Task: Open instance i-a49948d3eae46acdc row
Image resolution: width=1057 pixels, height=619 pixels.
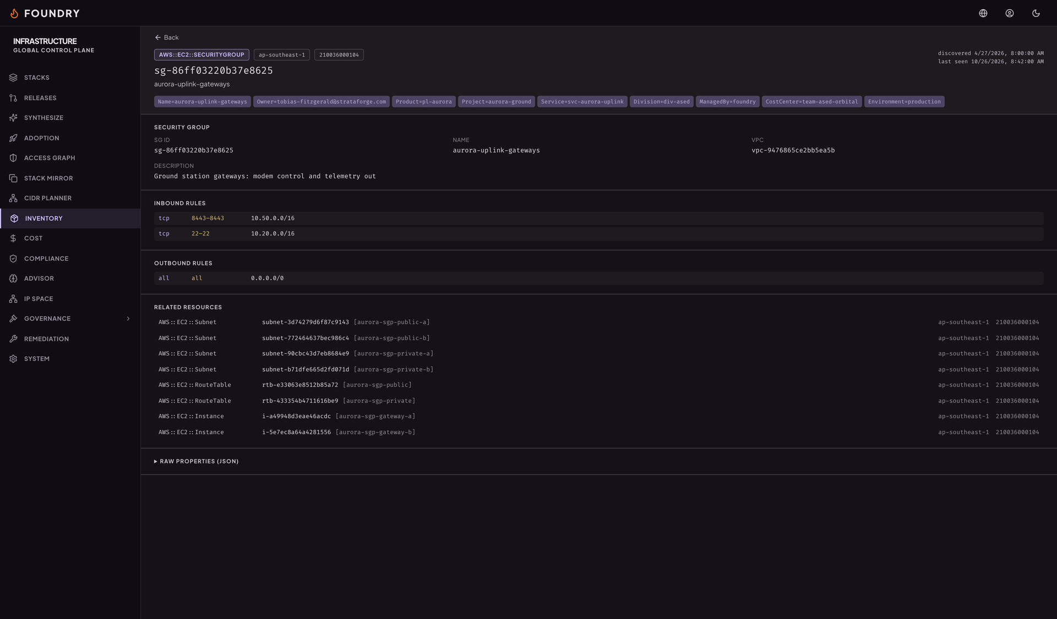Action: coord(599,417)
